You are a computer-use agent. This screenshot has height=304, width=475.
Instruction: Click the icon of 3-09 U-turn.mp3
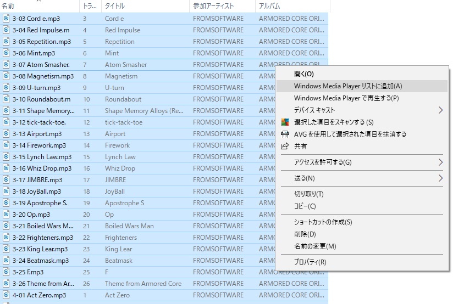[x=5, y=88]
